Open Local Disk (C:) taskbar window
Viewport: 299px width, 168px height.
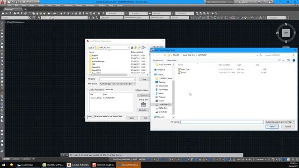(x=27, y=165)
